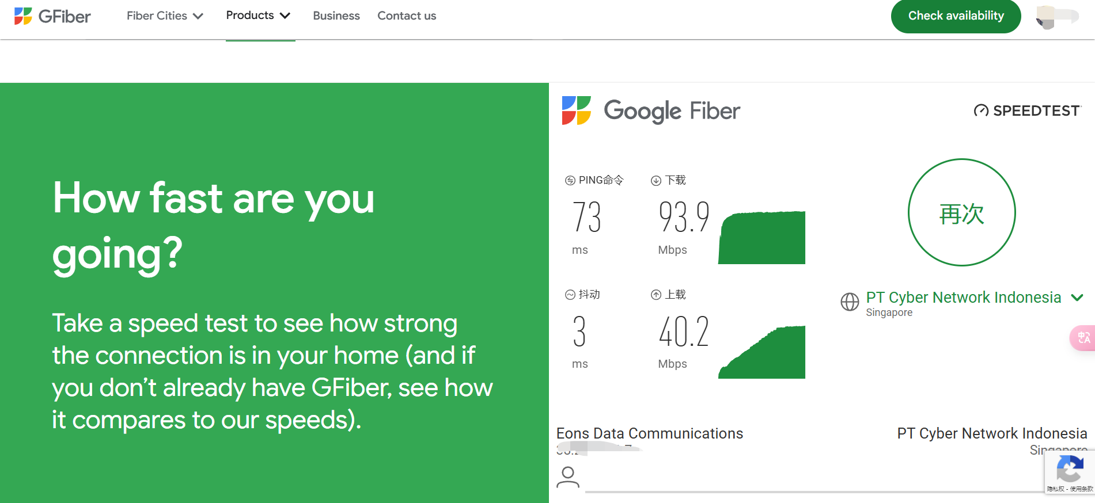Click the translate floating icon

coord(1083,338)
